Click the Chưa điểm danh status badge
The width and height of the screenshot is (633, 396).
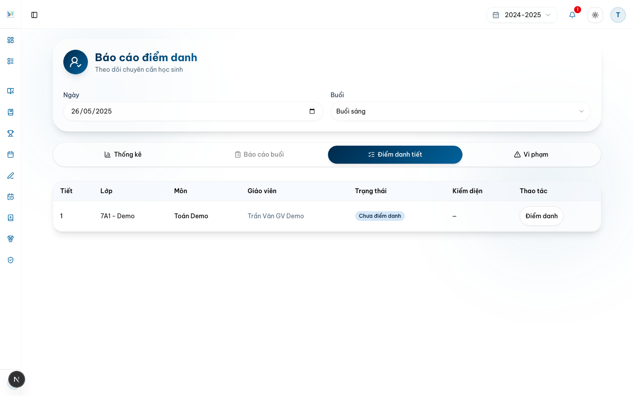380,216
